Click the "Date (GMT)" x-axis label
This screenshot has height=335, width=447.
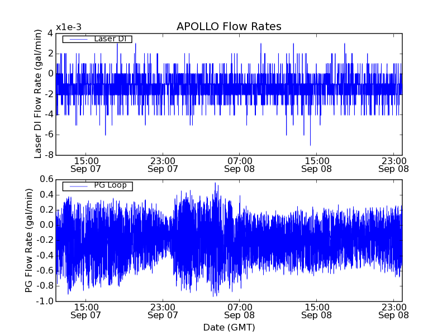(229, 328)
